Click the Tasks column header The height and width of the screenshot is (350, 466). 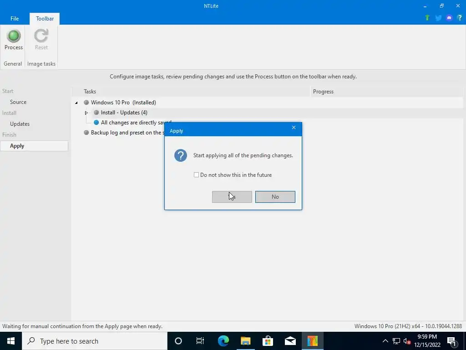pyautogui.click(x=191, y=92)
